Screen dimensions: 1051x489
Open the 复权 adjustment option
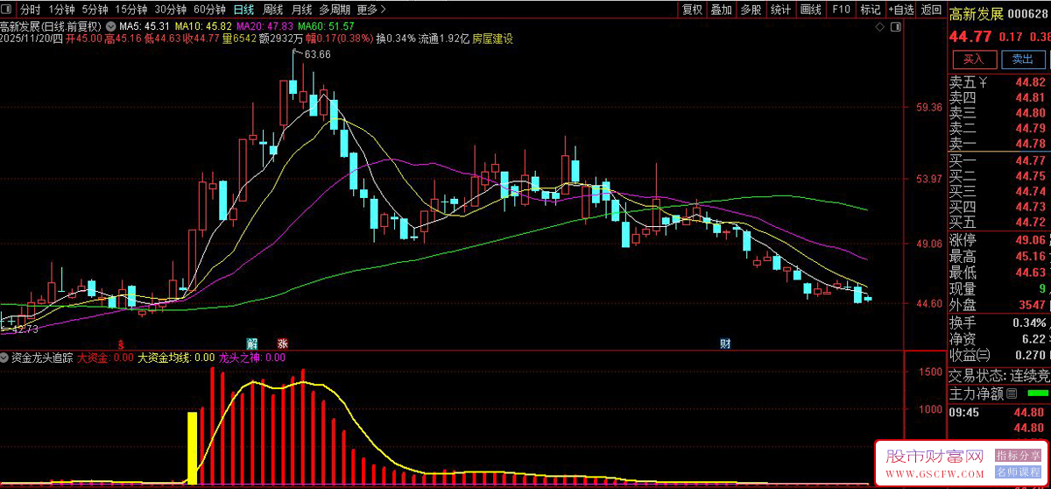point(692,10)
